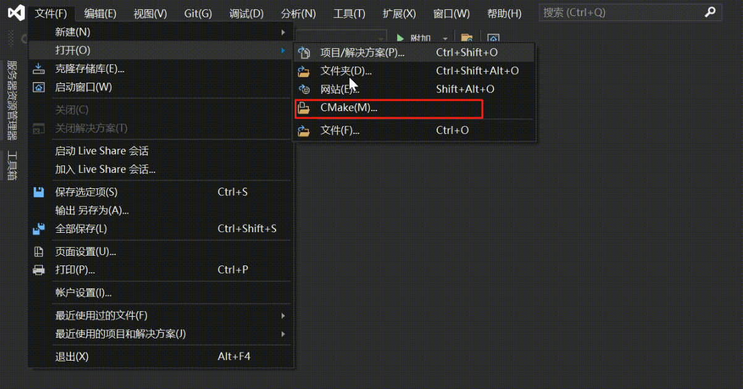Click the CMake folder icon

(x=304, y=108)
